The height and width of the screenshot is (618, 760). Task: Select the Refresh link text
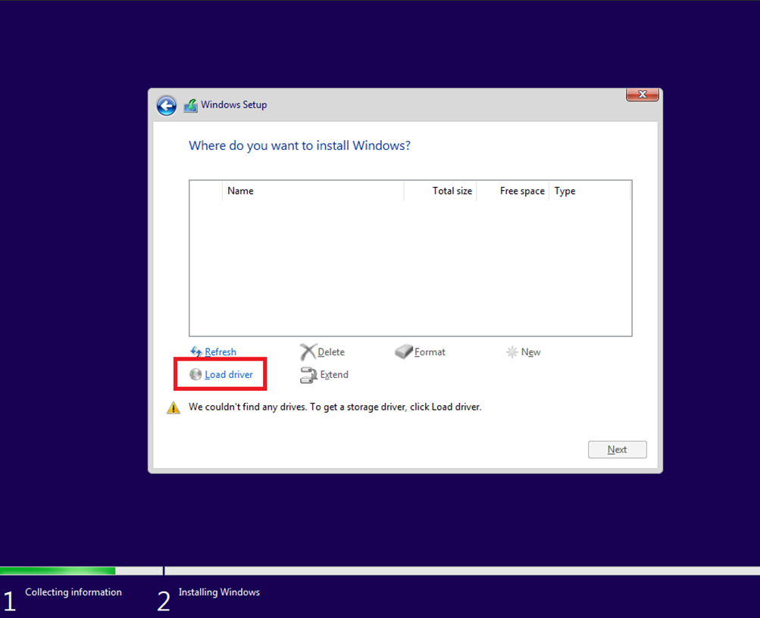click(220, 352)
